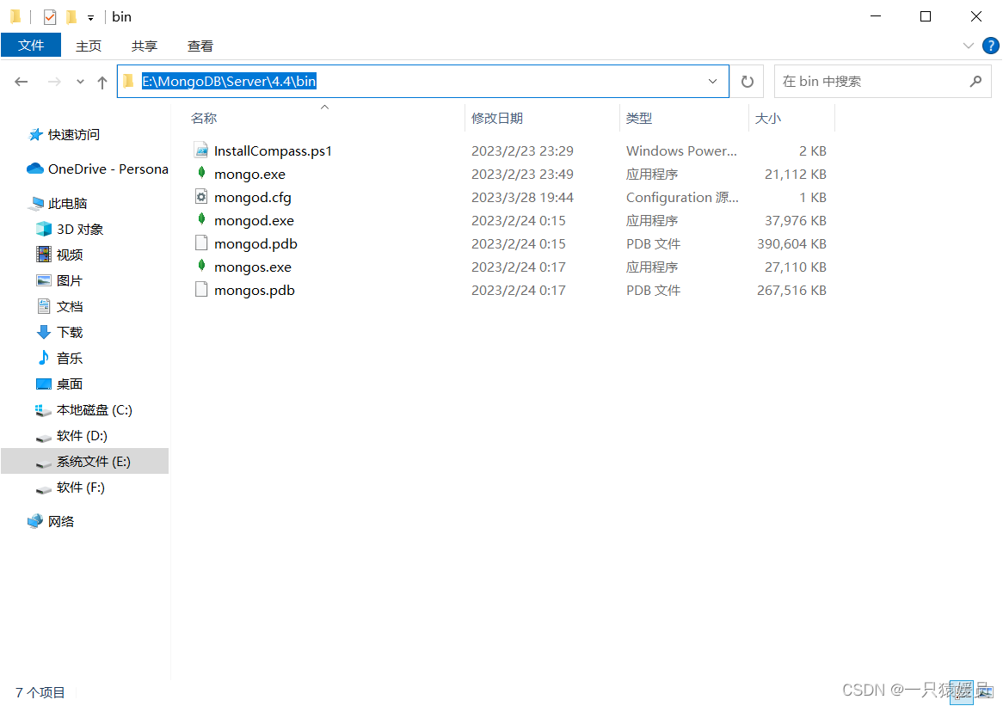Select the mongo.exe file name
The height and width of the screenshot is (706, 1003).
coord(249,174)
